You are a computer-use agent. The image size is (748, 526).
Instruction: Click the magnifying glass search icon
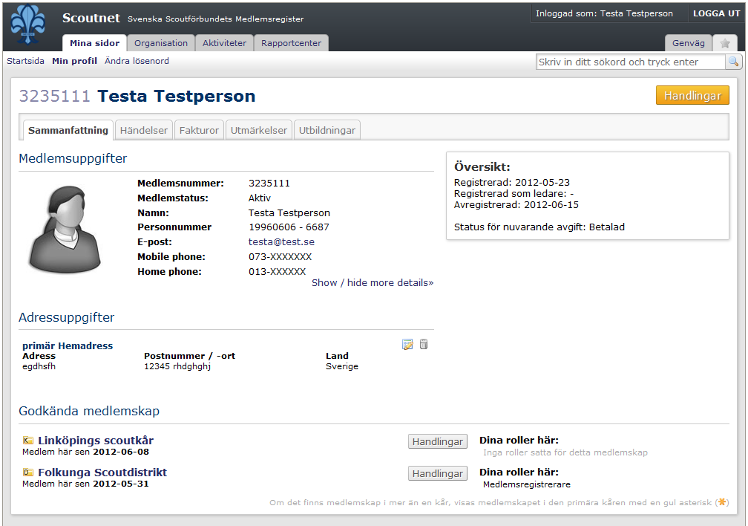point(734,62)
